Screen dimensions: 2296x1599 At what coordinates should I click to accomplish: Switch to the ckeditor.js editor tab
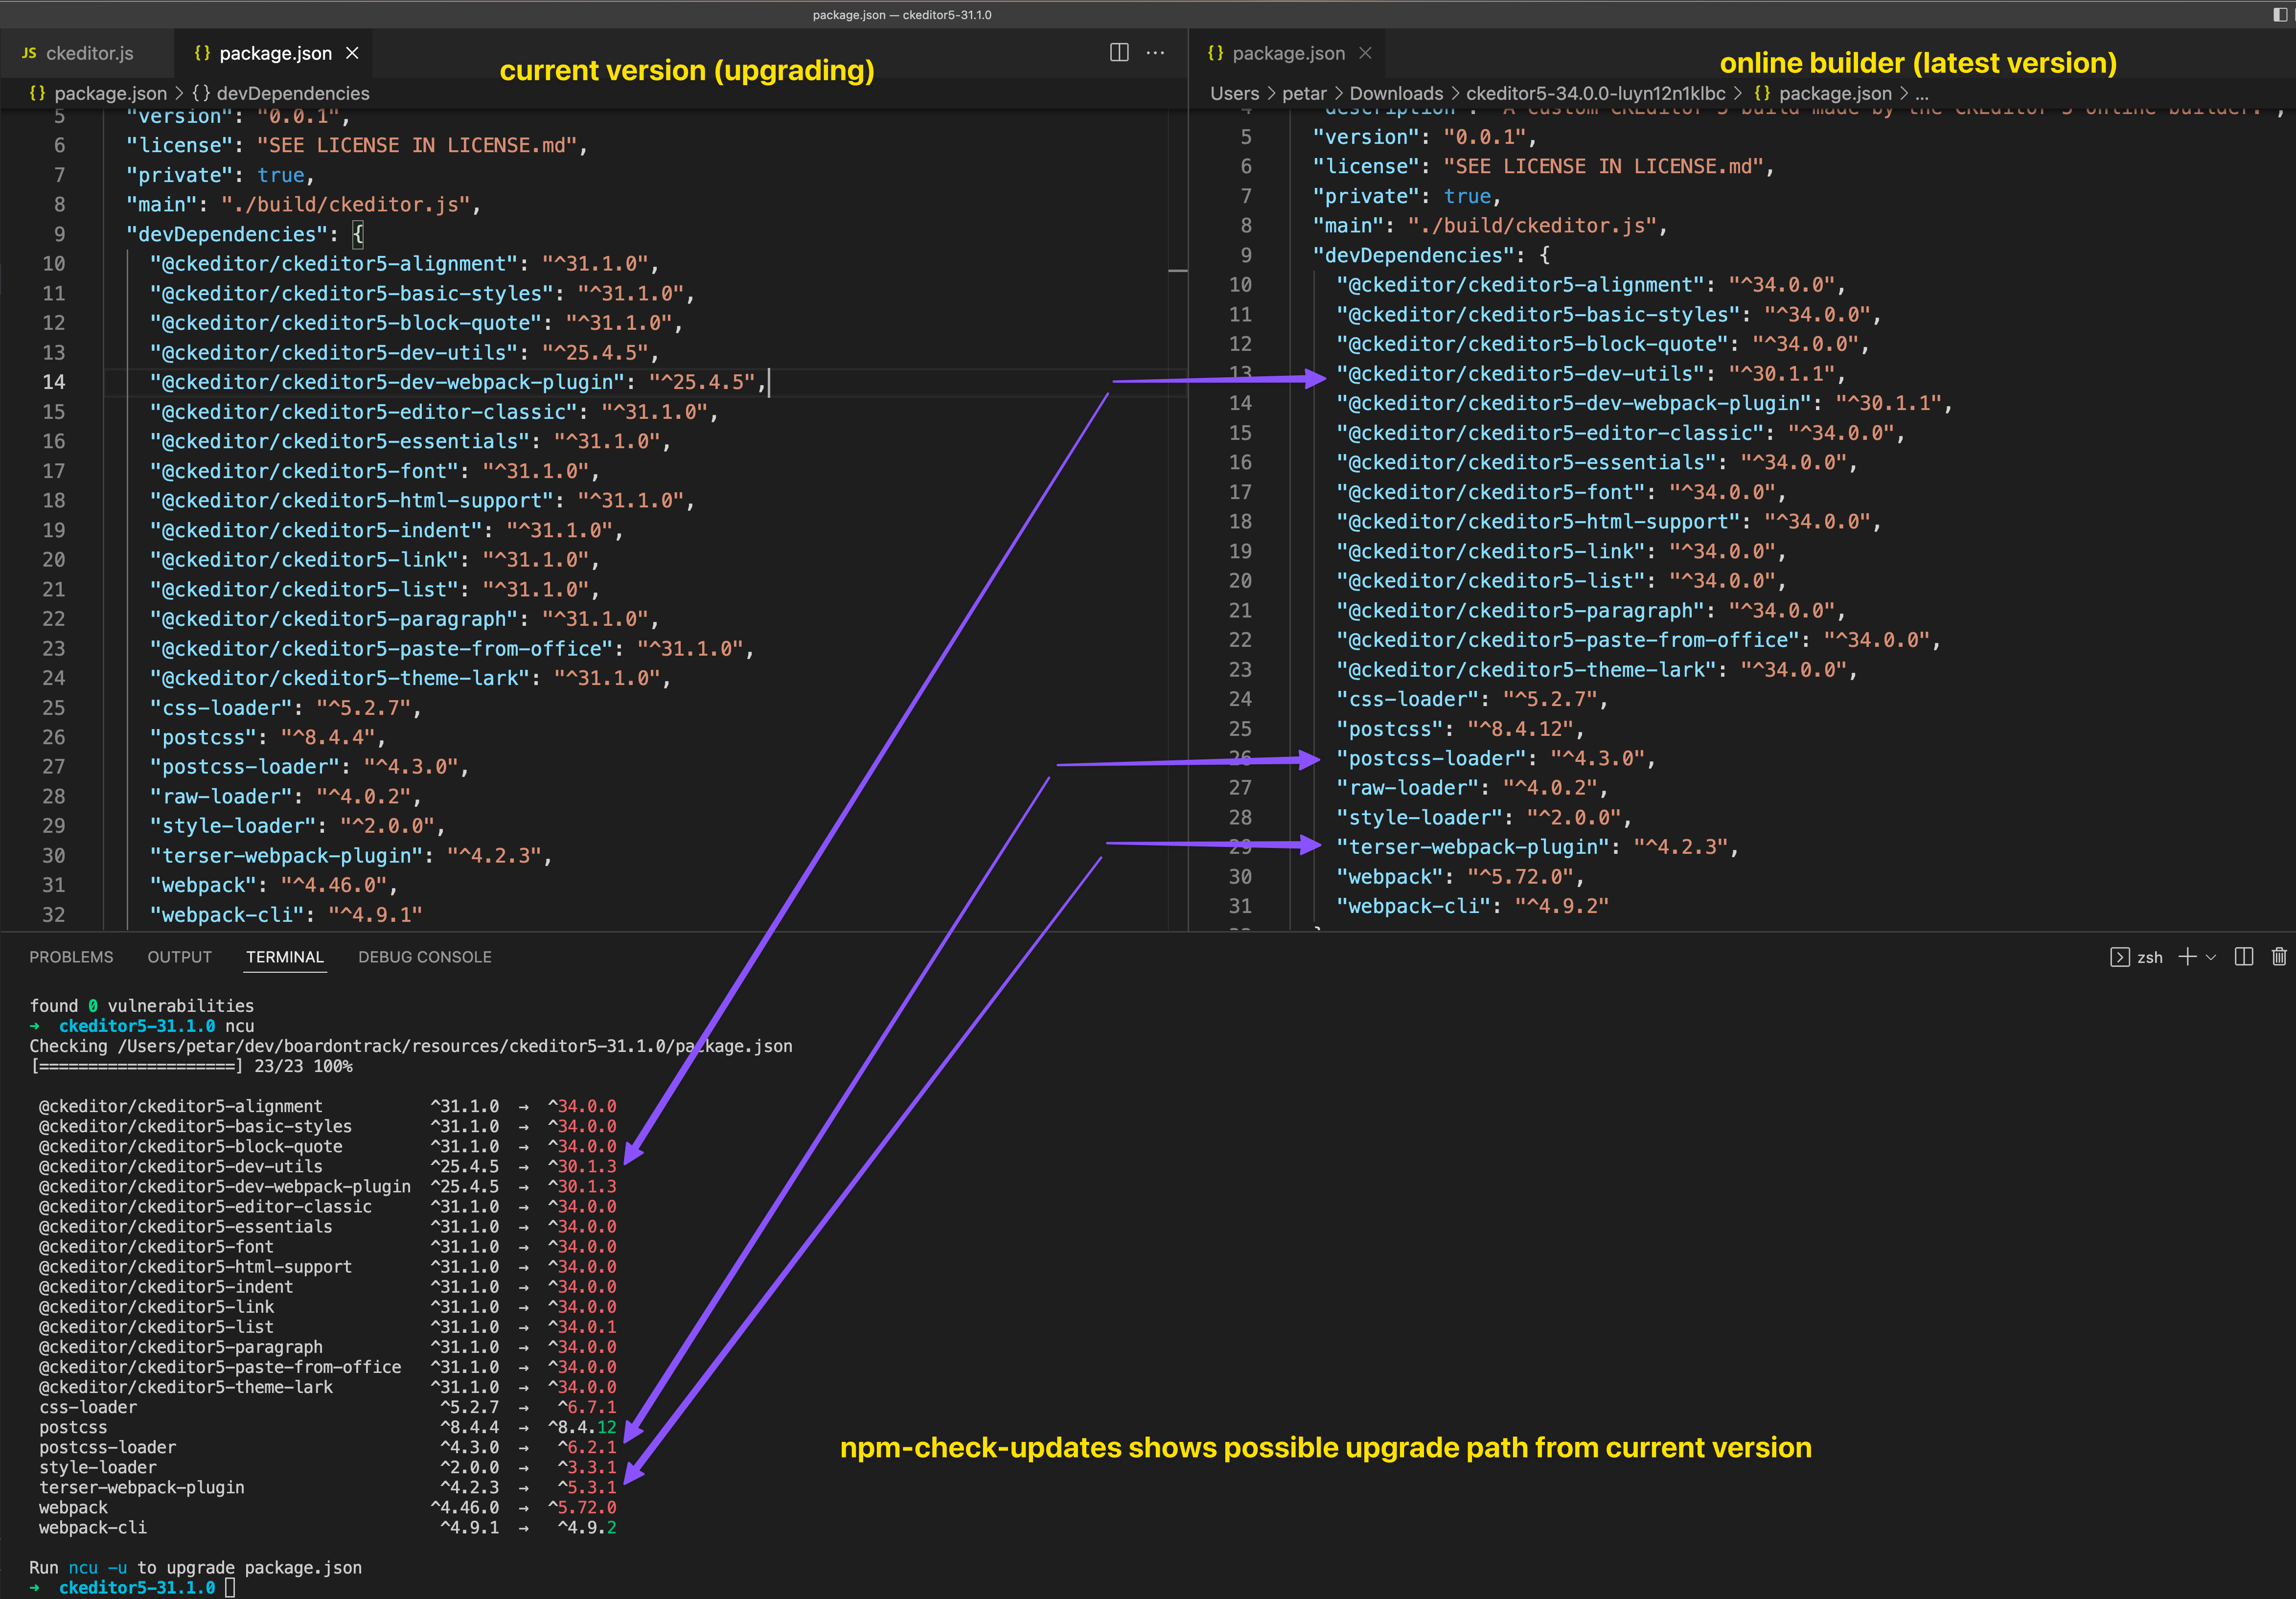coord(90,52)
